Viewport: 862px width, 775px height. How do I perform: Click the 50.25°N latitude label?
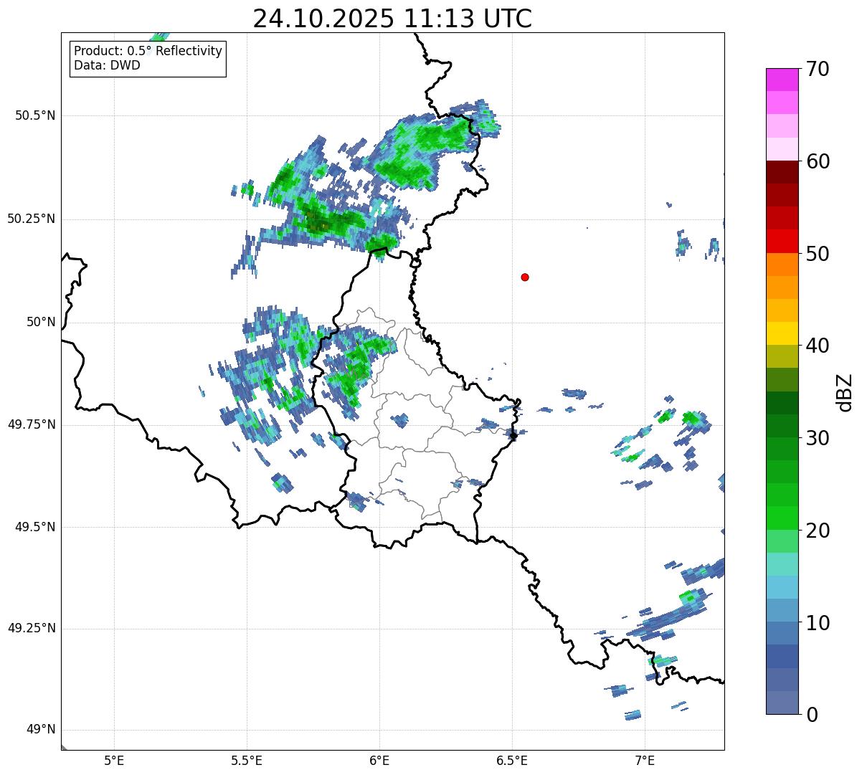coord(32,219)
